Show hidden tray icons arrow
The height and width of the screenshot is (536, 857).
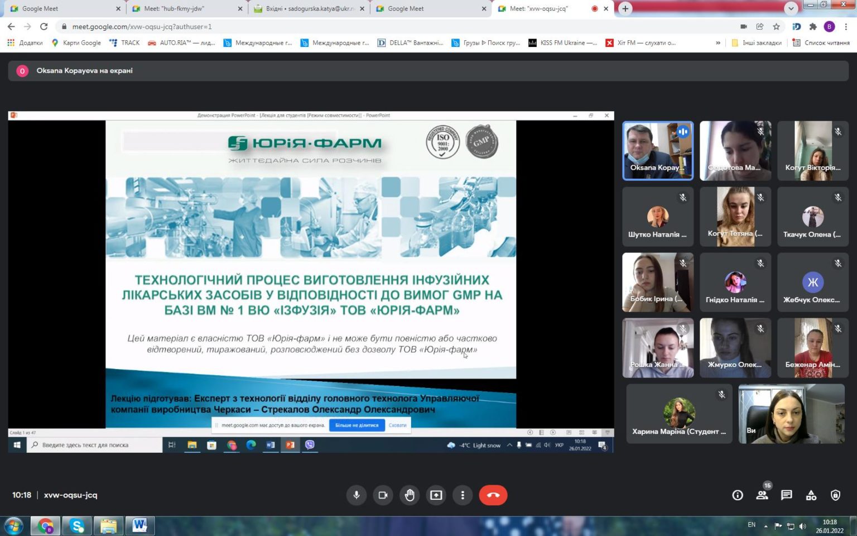coord(765,526)
